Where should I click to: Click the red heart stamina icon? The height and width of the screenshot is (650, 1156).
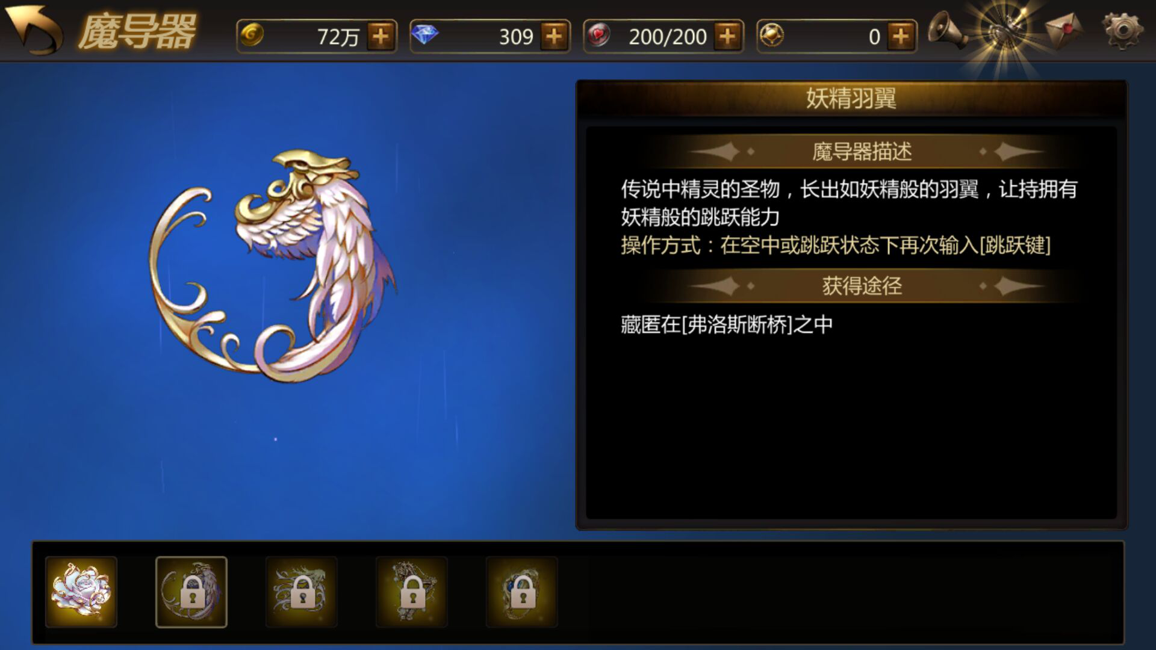(598, 36)
